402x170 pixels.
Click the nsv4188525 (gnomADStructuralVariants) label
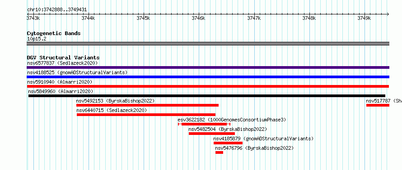77,72
